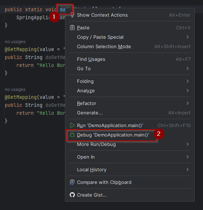Image resolution: width=203 pixels, height=210 pixels.
Task: Choose Create Gist... entry
Action: 130,195
